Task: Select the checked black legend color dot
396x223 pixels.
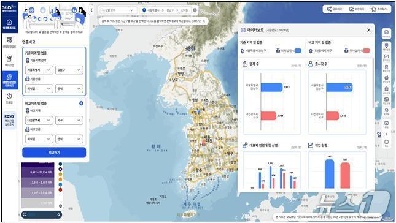Action: click(60, 169)
